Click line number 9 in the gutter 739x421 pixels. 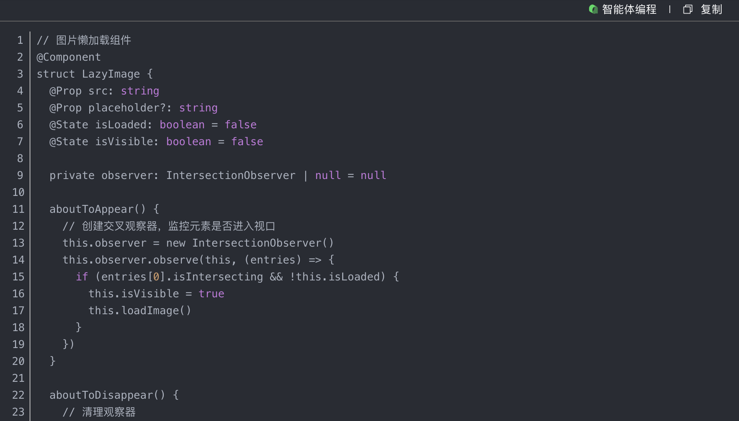(20, 176)
